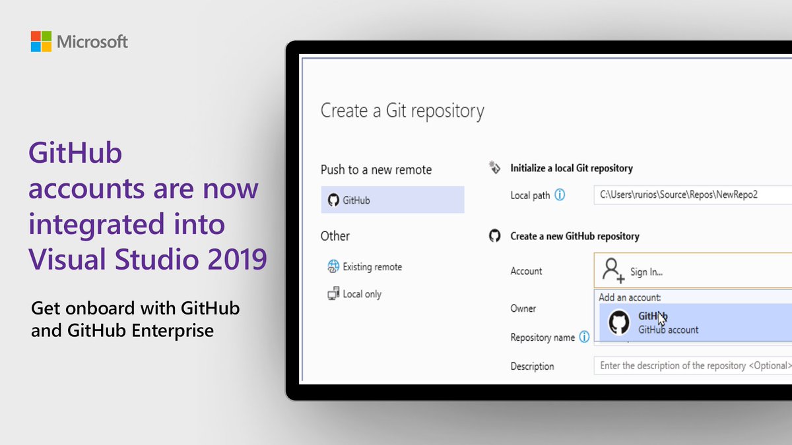
Task: Click the Sign In person-plus icon
Action: click(x=614, y=270)
